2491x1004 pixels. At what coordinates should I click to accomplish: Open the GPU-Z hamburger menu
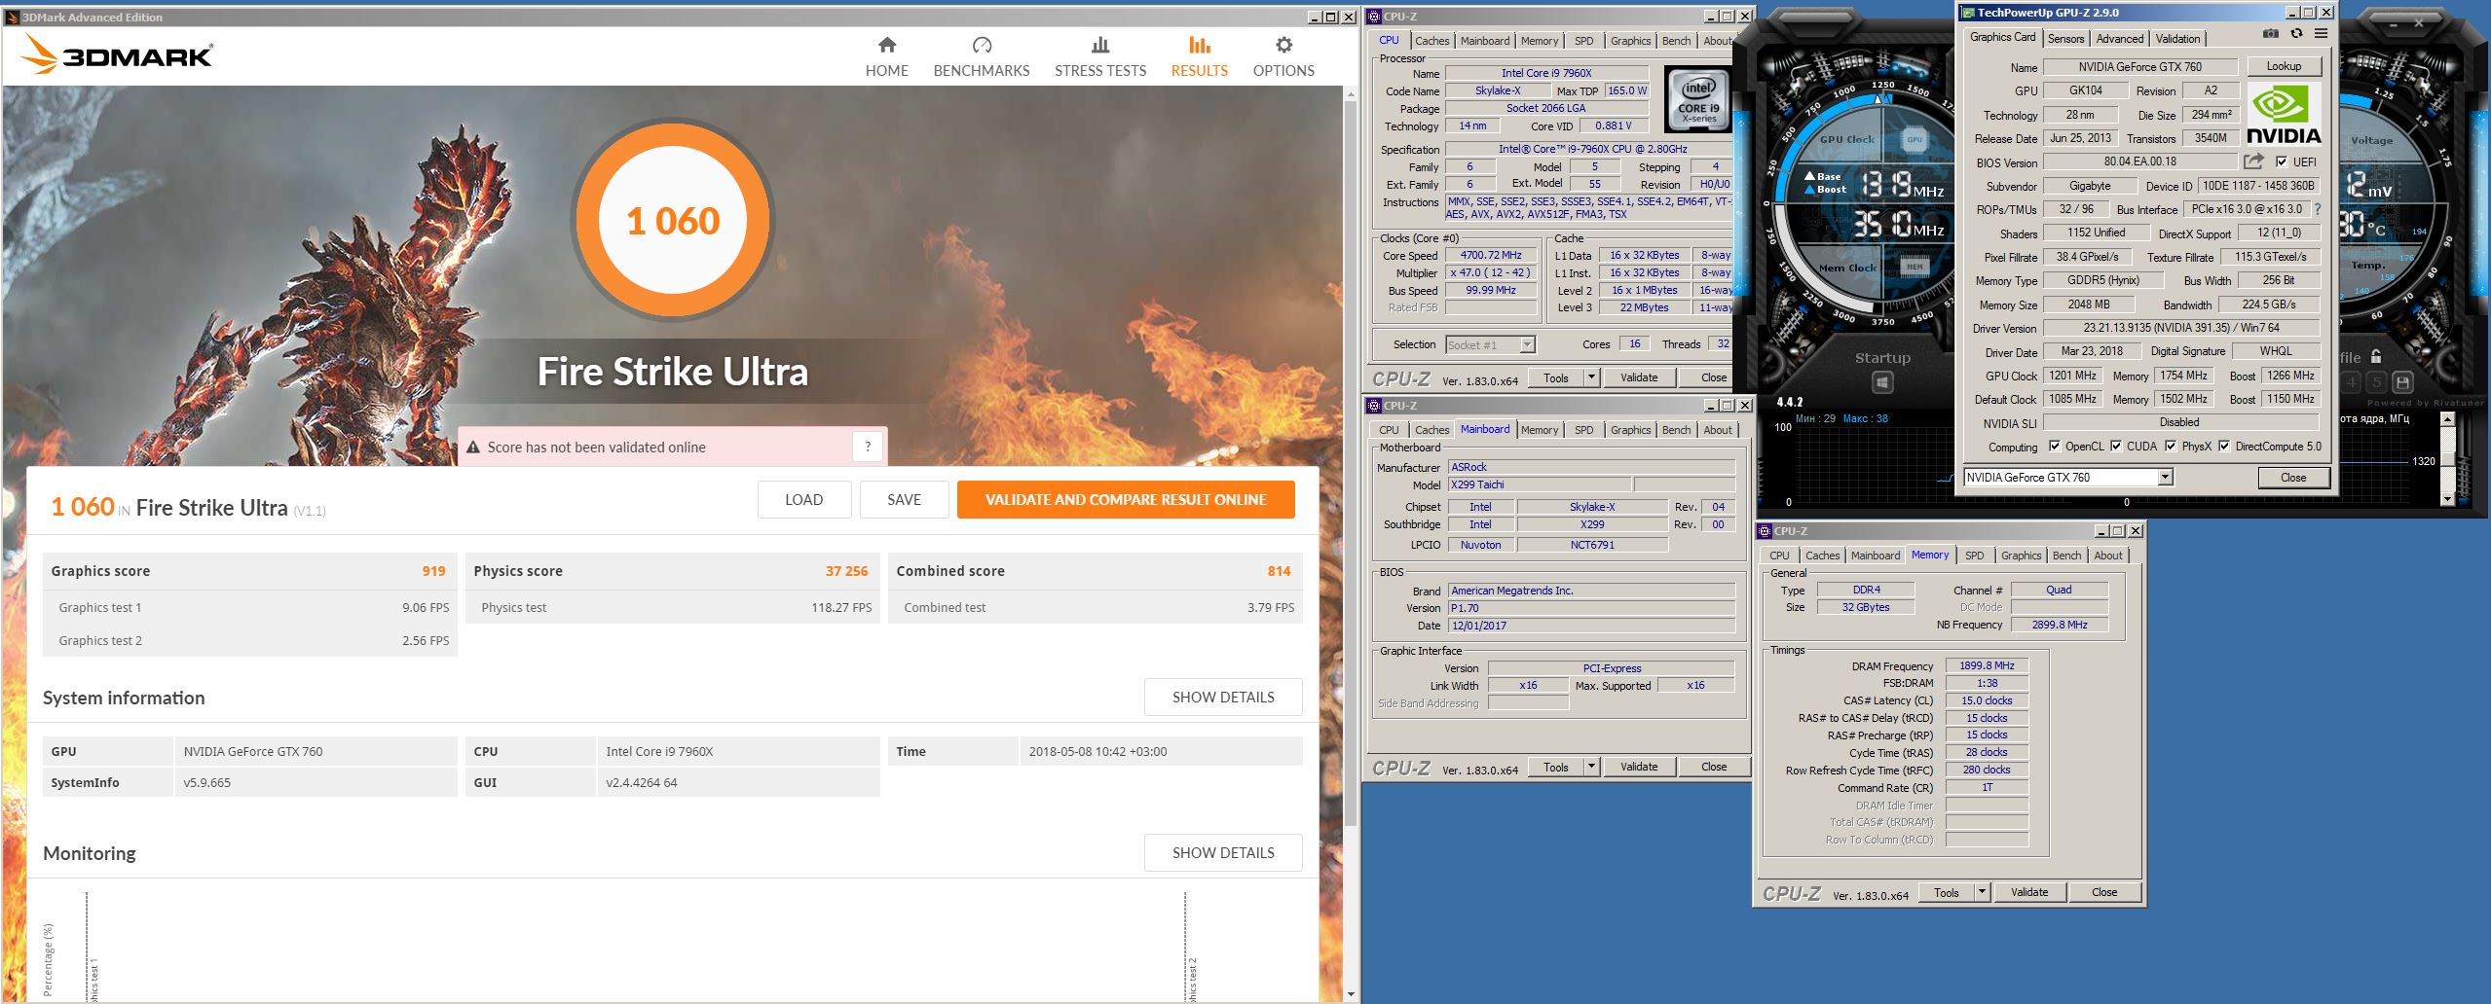click(x=2321, y=33)
